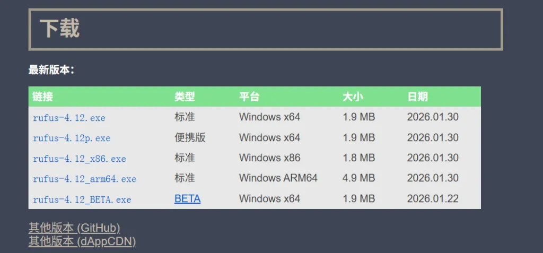Open 其他版本 (GitHub) link

74,228
